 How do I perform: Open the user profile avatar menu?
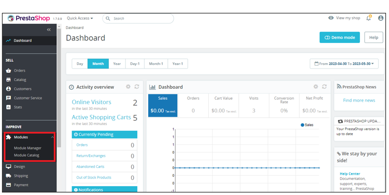pos(381,18)
